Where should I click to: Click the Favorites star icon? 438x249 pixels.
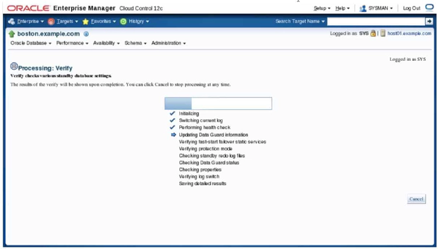click(85, 21)
